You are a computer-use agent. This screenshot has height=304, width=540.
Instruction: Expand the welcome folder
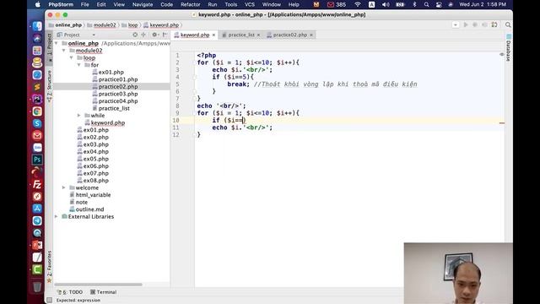point(64,187)
